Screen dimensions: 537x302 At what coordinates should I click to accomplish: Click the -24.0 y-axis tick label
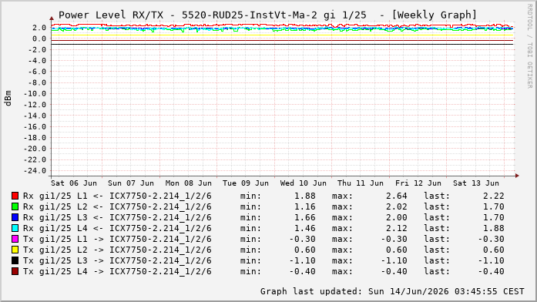pos(35,170)
